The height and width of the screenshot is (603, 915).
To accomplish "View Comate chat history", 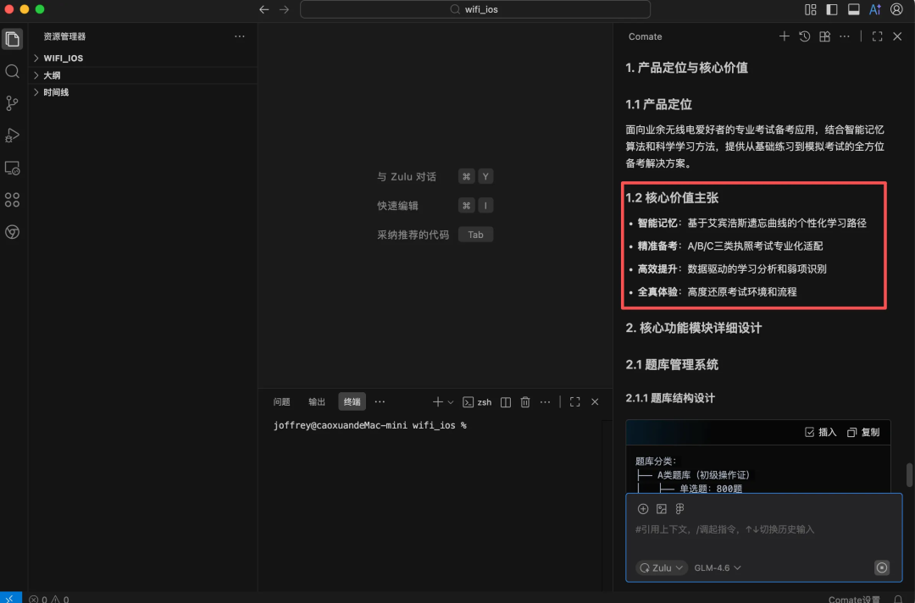I will click(804, 36).
